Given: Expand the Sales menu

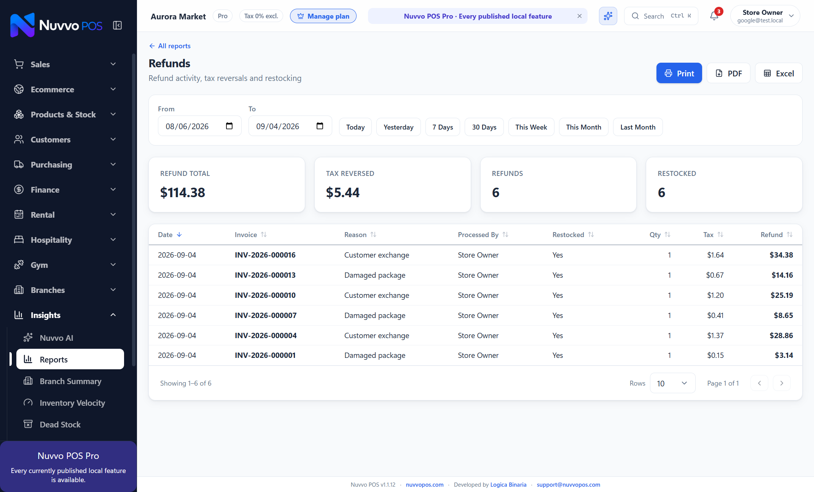Looking at the screenshot, I should point(65,64).
